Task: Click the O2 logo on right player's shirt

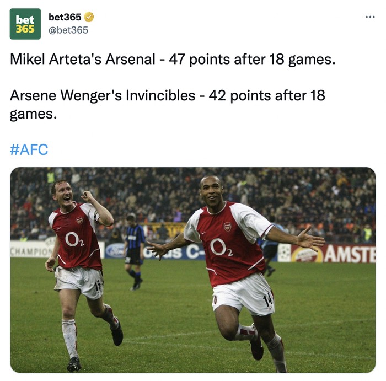Action: coord(221,248)
